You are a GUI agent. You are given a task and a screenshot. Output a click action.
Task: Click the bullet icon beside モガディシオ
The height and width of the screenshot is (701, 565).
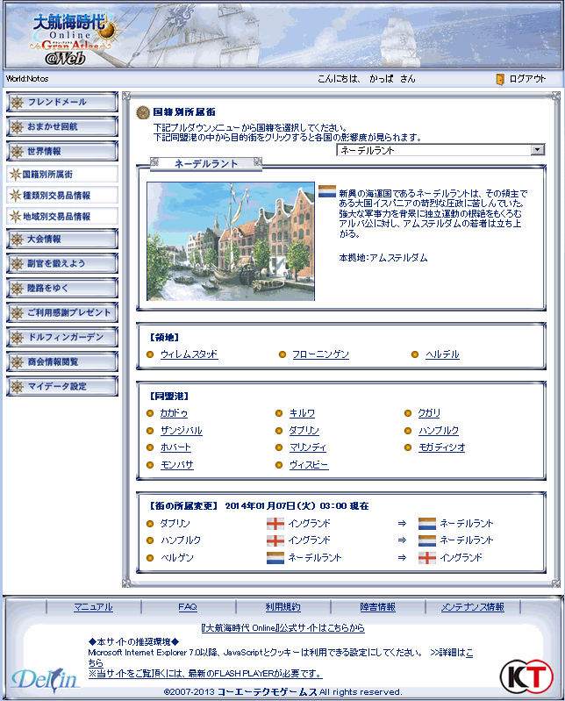(x=408, y=447)
